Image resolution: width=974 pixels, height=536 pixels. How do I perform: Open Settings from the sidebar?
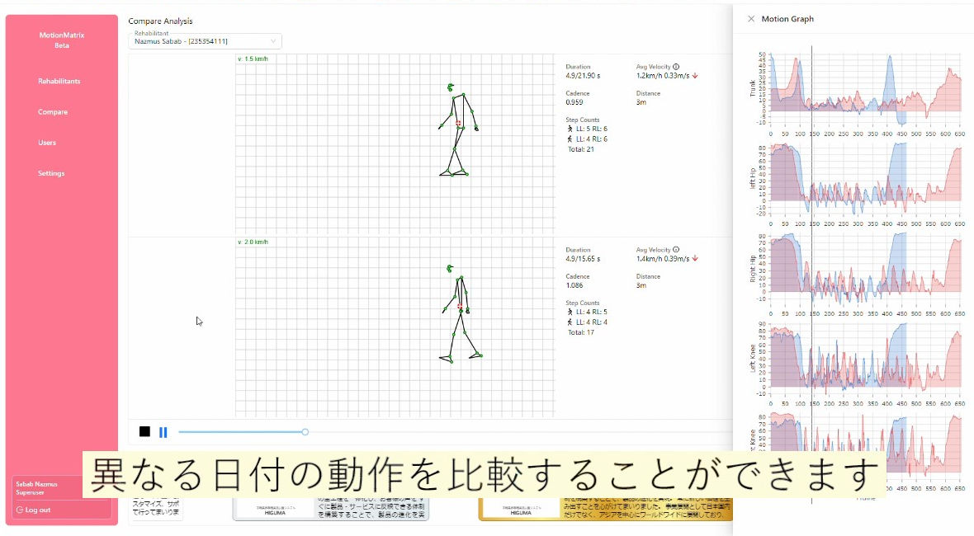(51, 173)
